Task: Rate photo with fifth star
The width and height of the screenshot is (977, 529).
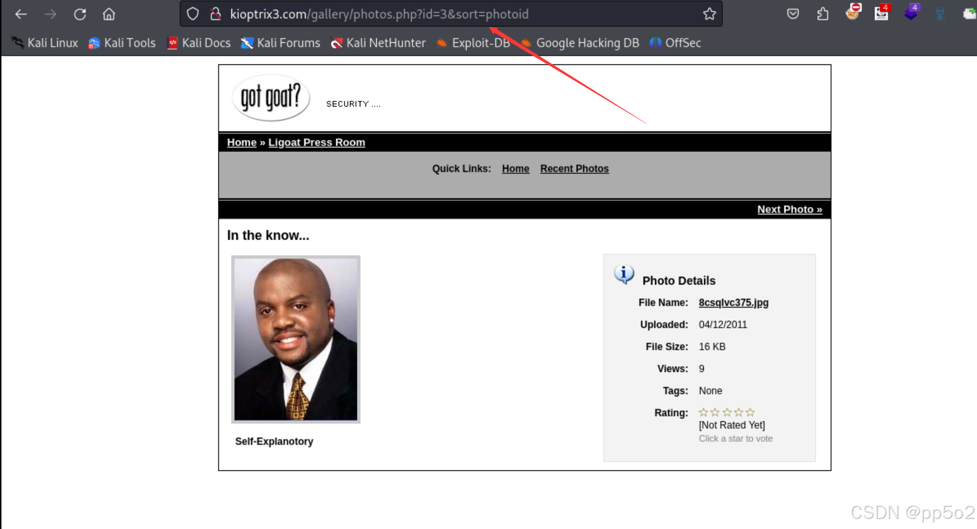Action: [x=750, y=412]
